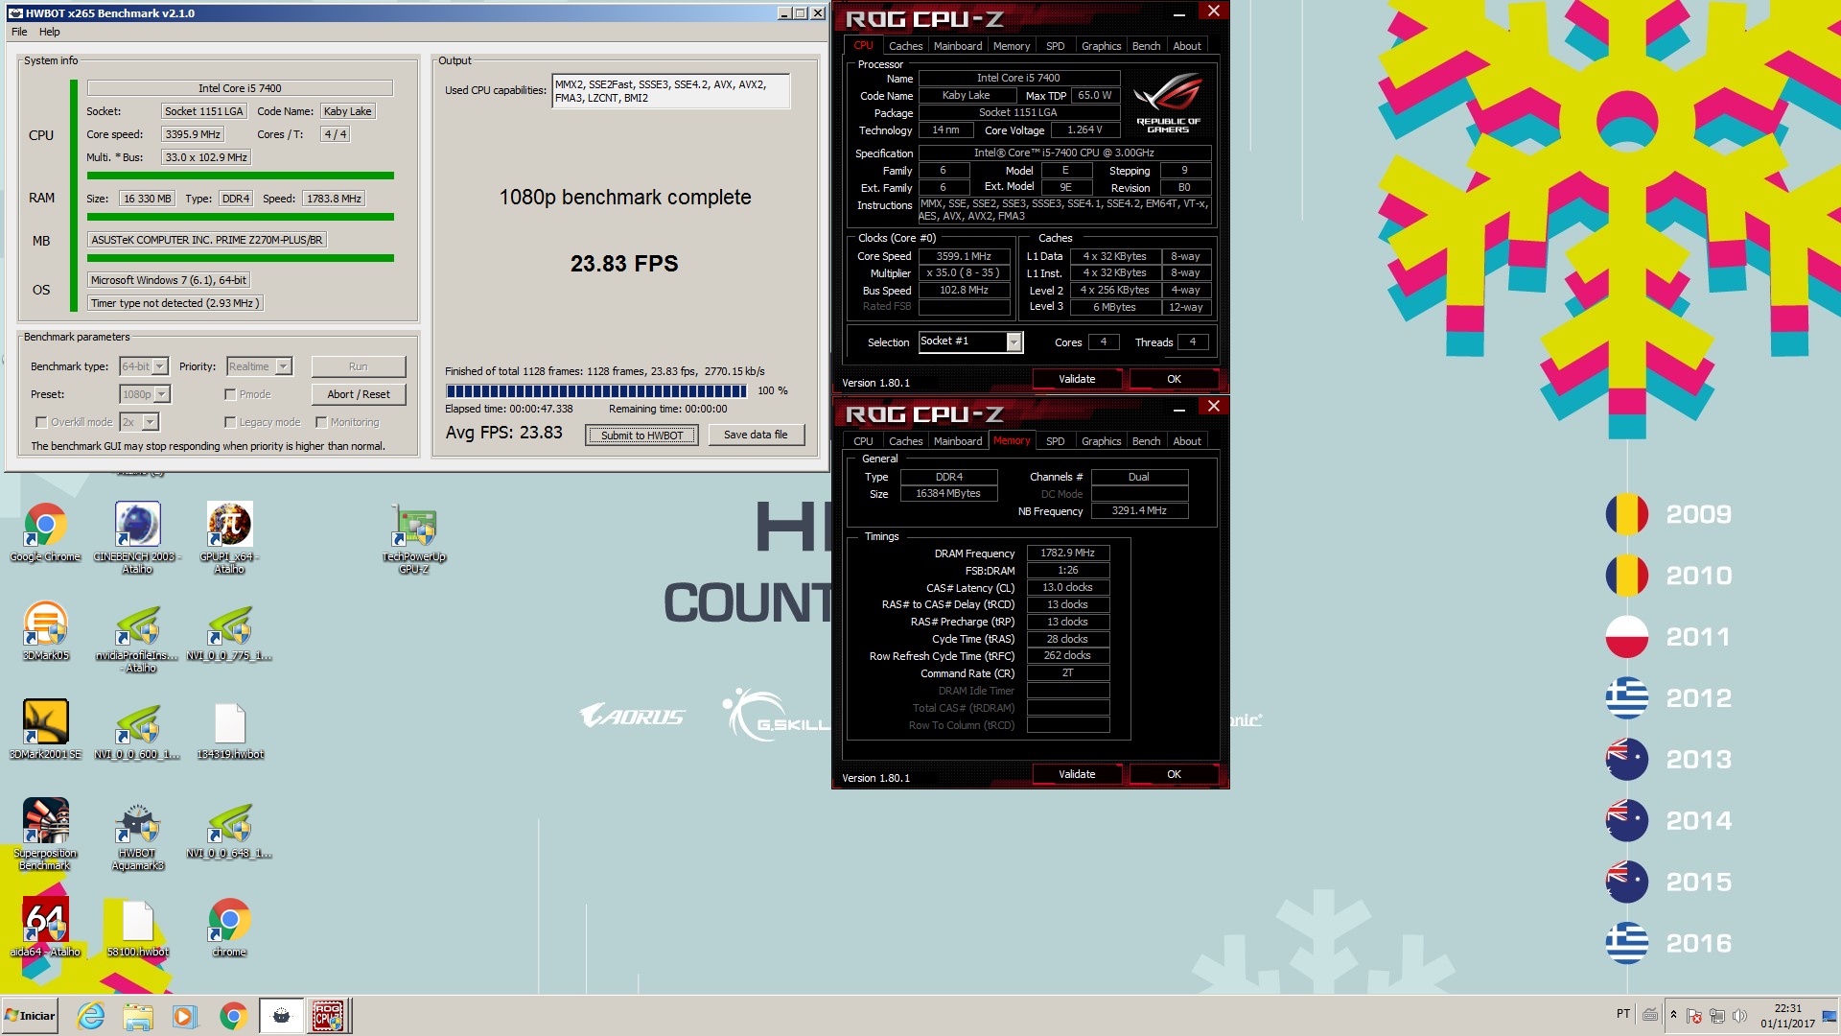Open Help menu in HWBOT x265
The height and width of the screenshot is (1036, 1841).
[x=49, y=32]
